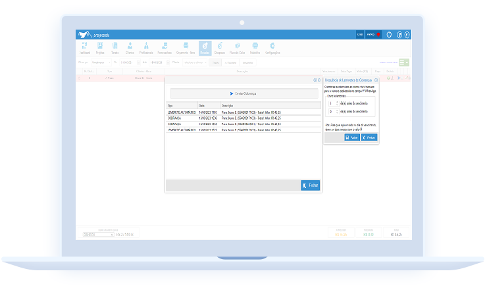Click Fechar in the reminder frequency panel
485x290 pixels.
click(x=369, y=137)
